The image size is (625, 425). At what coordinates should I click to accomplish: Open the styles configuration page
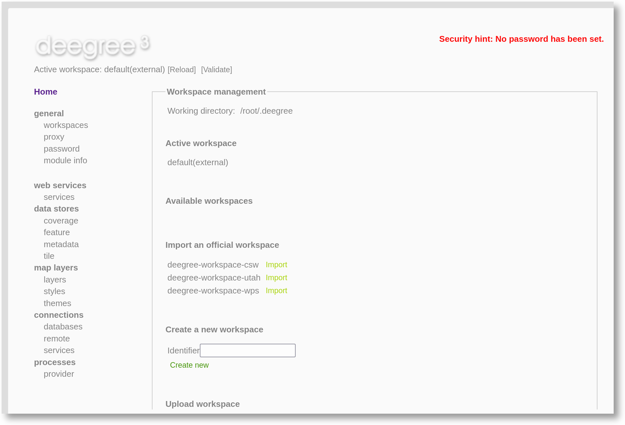[54, 291]
